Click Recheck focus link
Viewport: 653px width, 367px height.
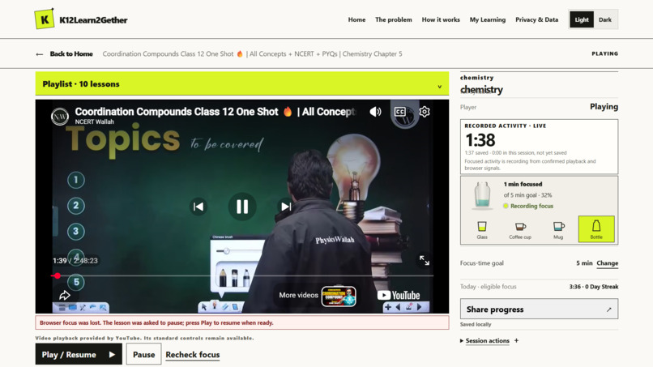tap(192, 355)
